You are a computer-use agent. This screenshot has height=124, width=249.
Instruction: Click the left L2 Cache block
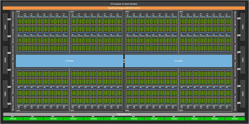[69, 61]
